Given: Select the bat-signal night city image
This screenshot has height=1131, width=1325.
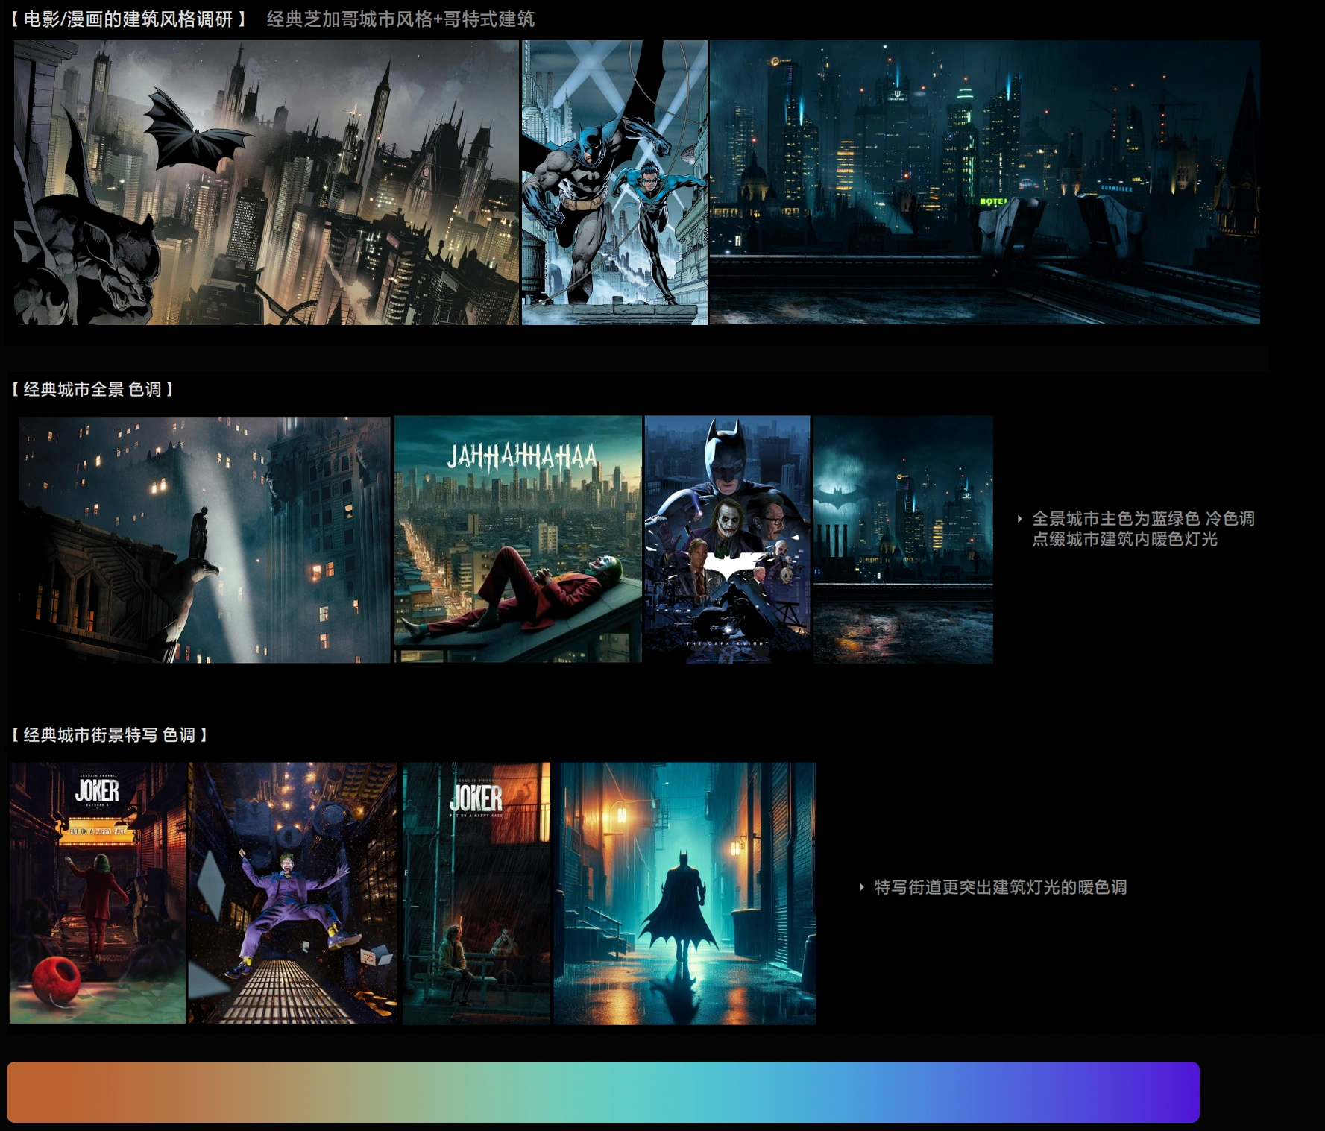Looking at the screenshot, I should [x=903, y=540].
